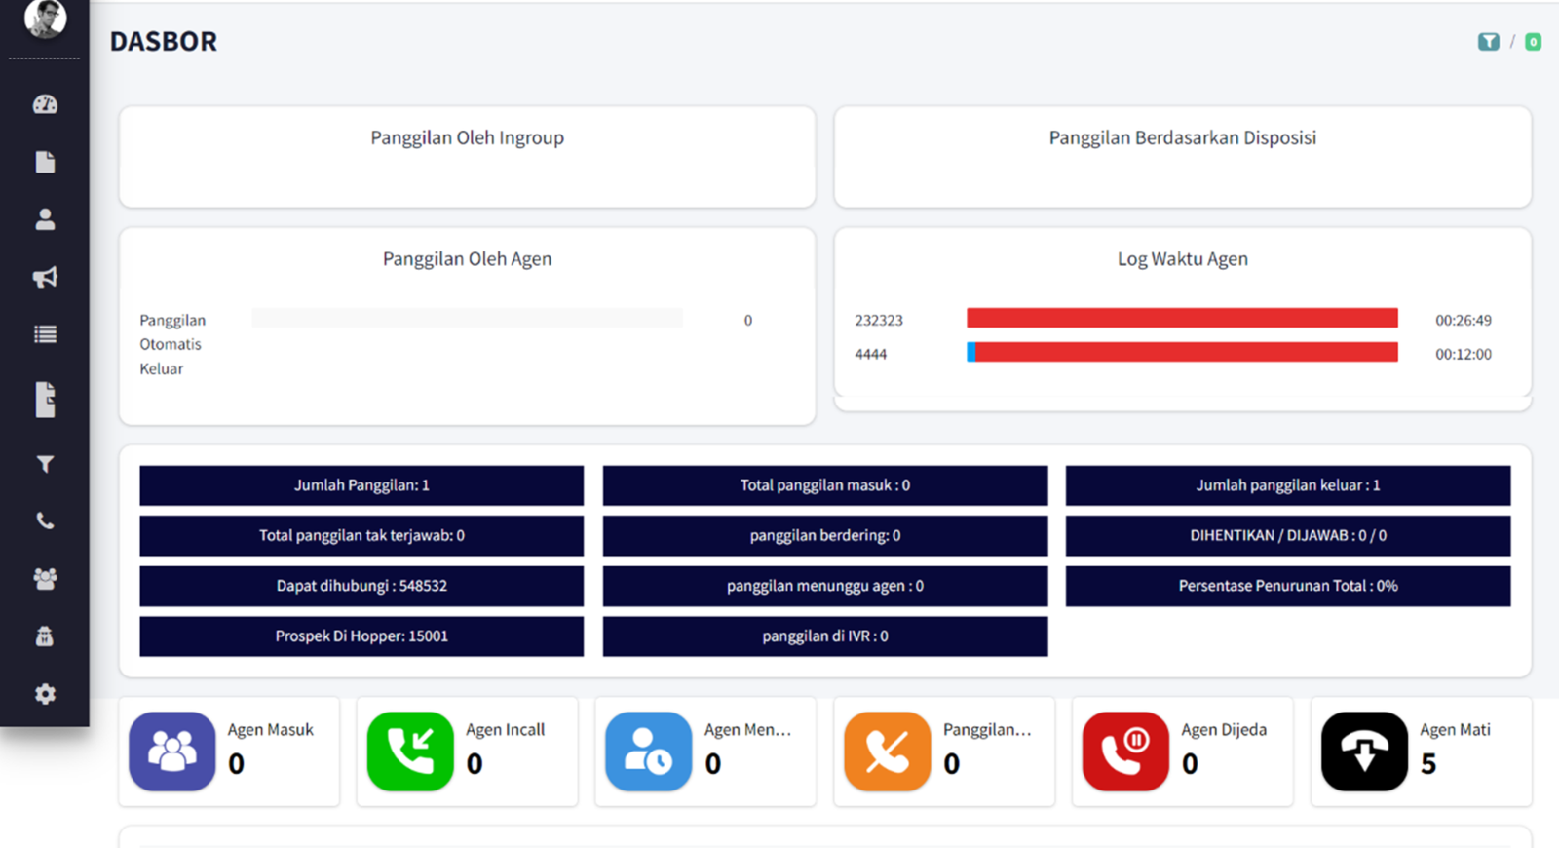Image resolution: width=1559 pixels, height=848 pixels.
Task: Select the red Agen Dijeda paused icon
Action: [1125, 752]
